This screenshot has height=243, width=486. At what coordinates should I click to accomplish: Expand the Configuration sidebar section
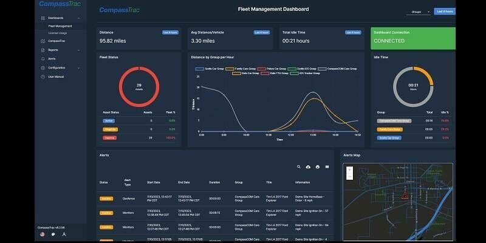click(60, 68)
